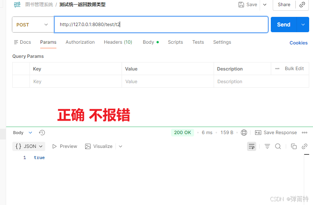Click the request name 测试统一返回数据类型

[x=82, y=4]
